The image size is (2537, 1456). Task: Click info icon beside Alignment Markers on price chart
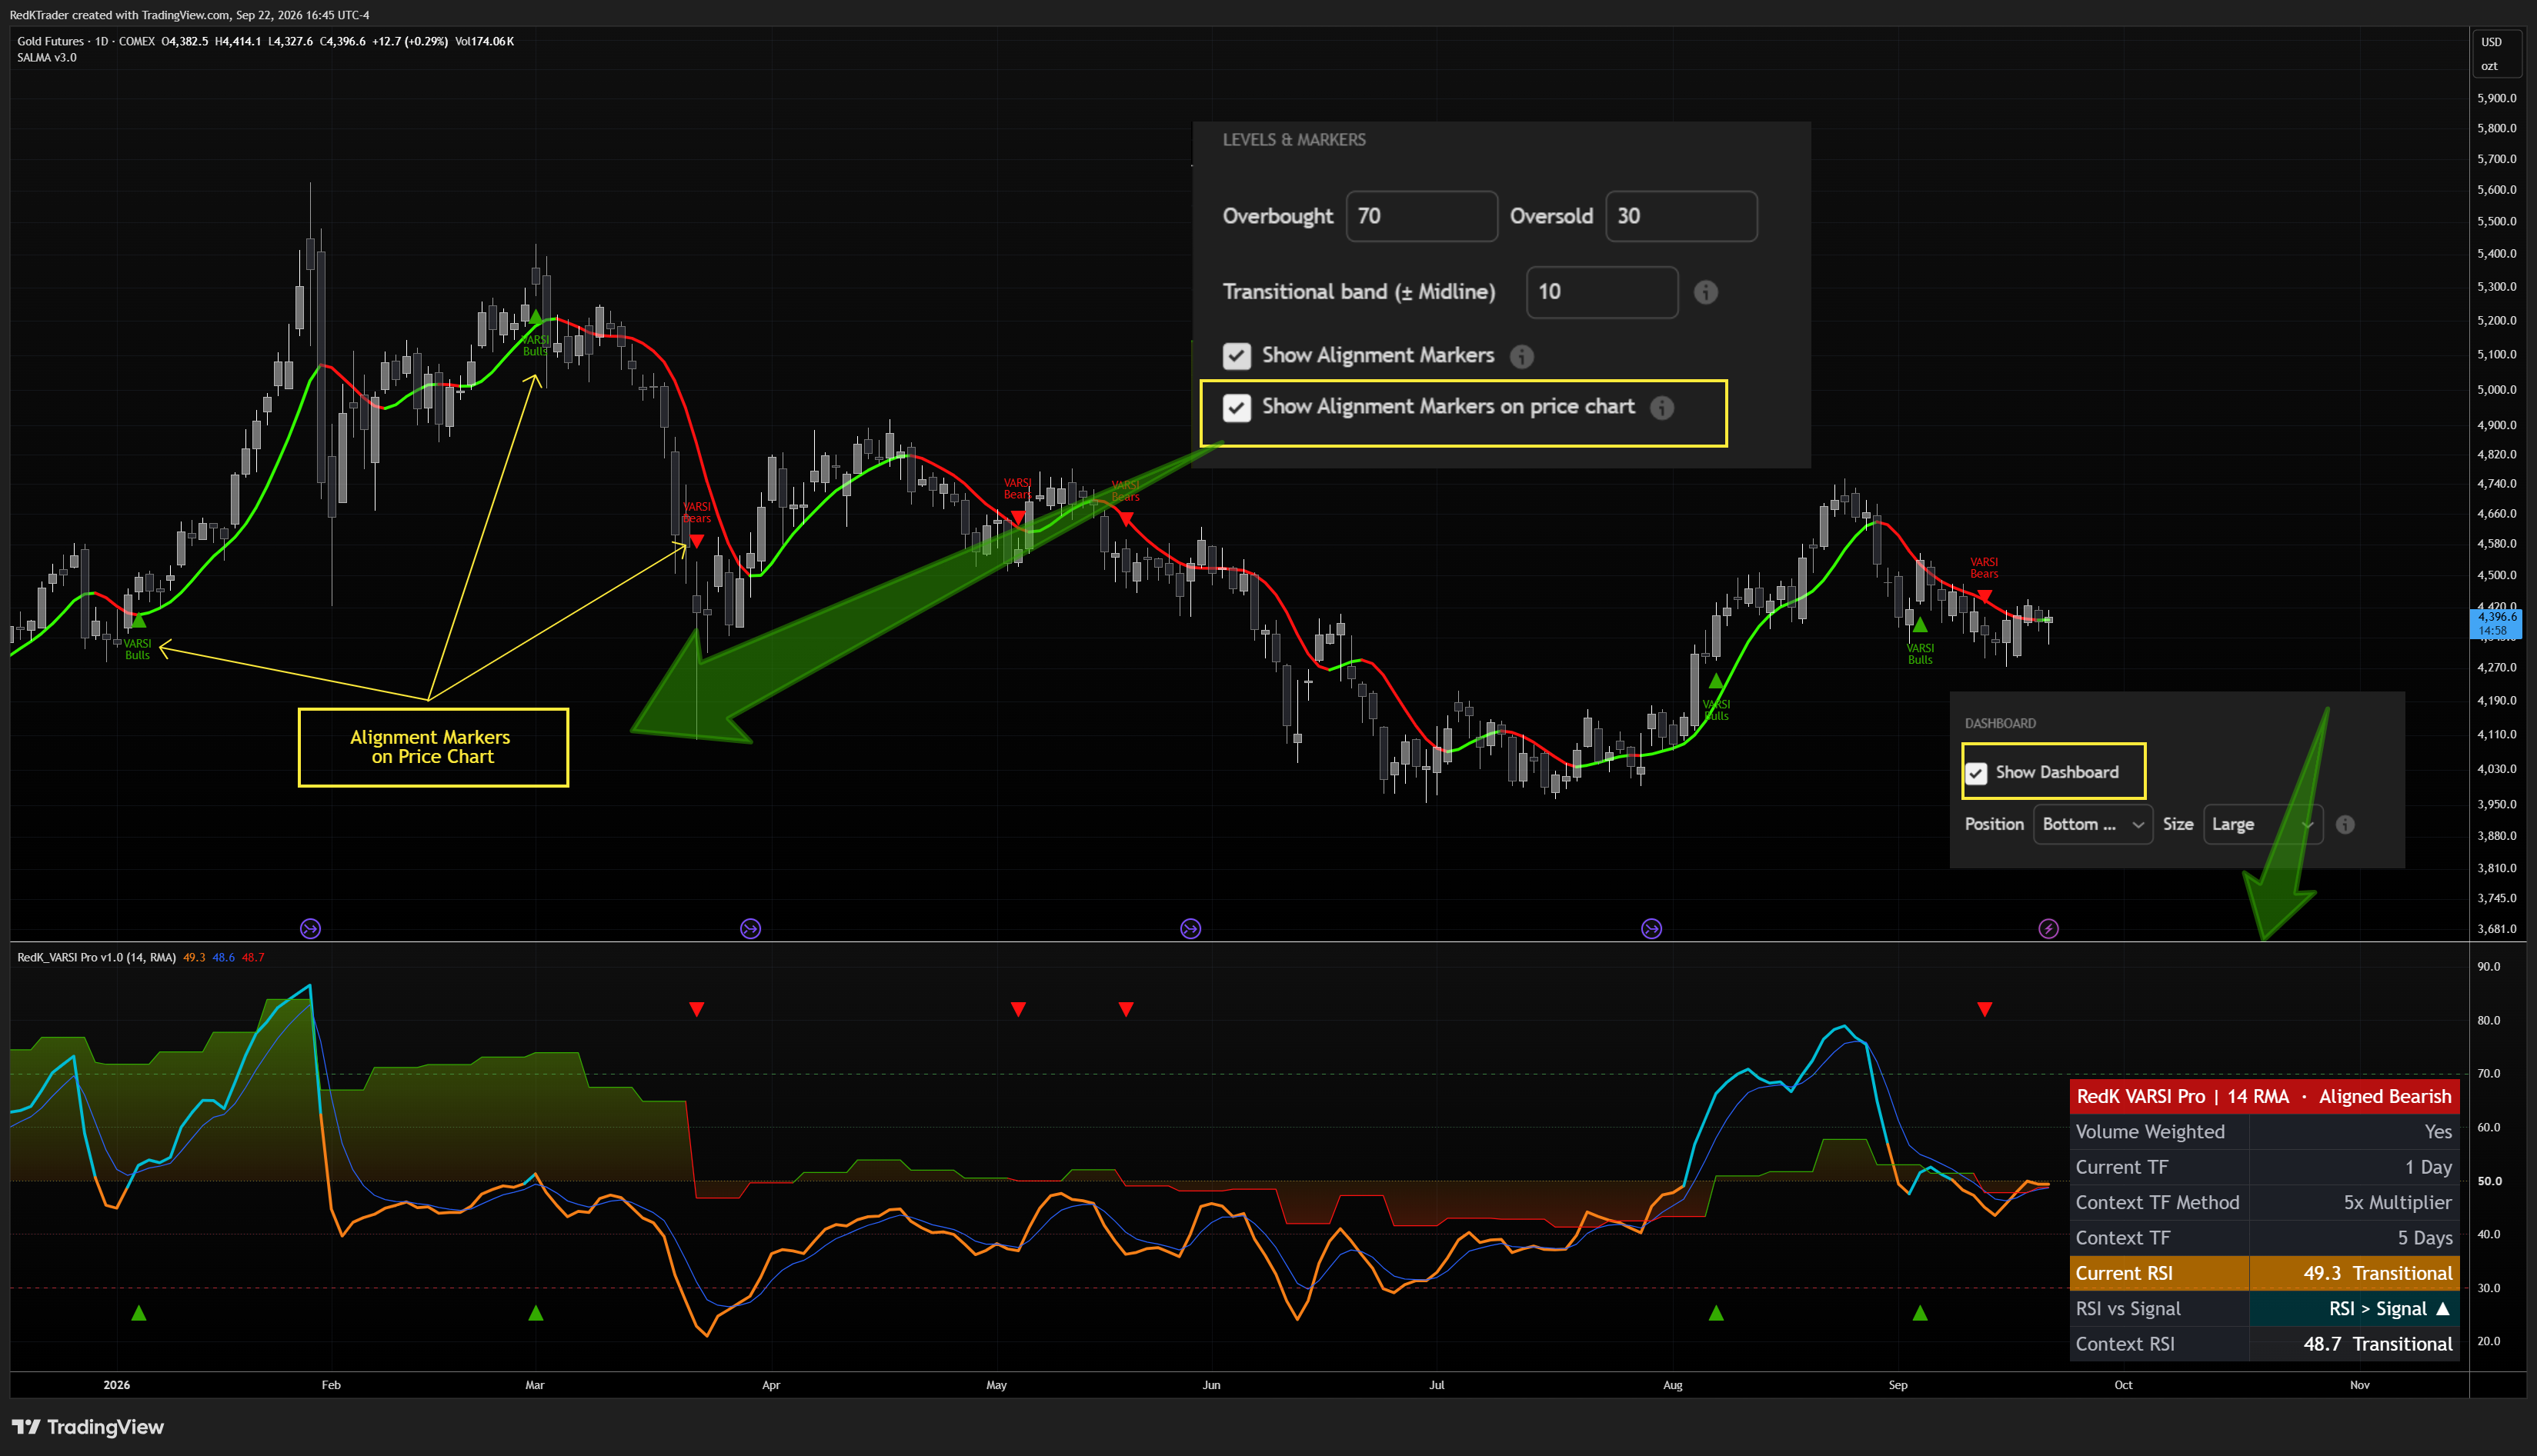(1661, 408)
